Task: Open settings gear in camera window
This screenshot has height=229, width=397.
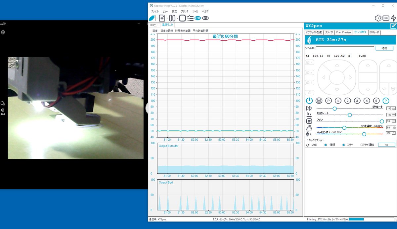Action: pos(3,32)
